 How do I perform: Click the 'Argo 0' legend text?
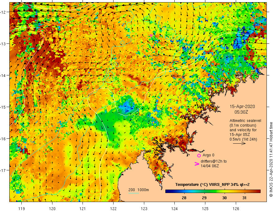[208, 155]
